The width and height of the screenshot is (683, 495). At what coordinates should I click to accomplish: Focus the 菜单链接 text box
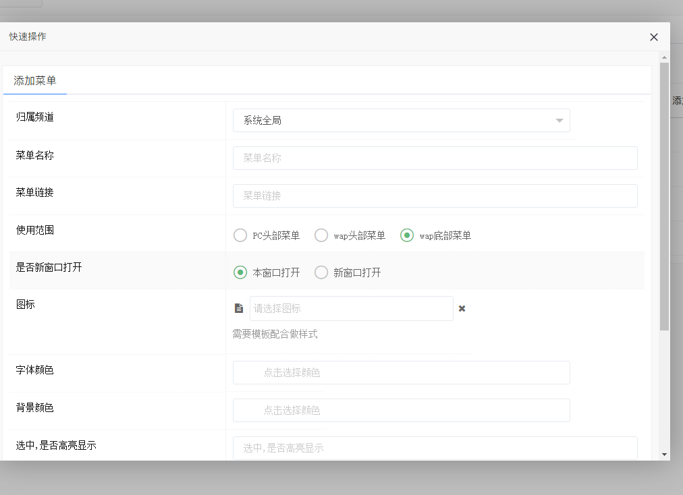(435, 196)
